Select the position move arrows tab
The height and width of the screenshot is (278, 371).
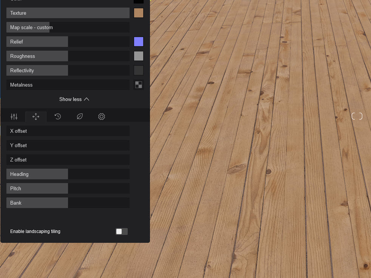point(36,116)
